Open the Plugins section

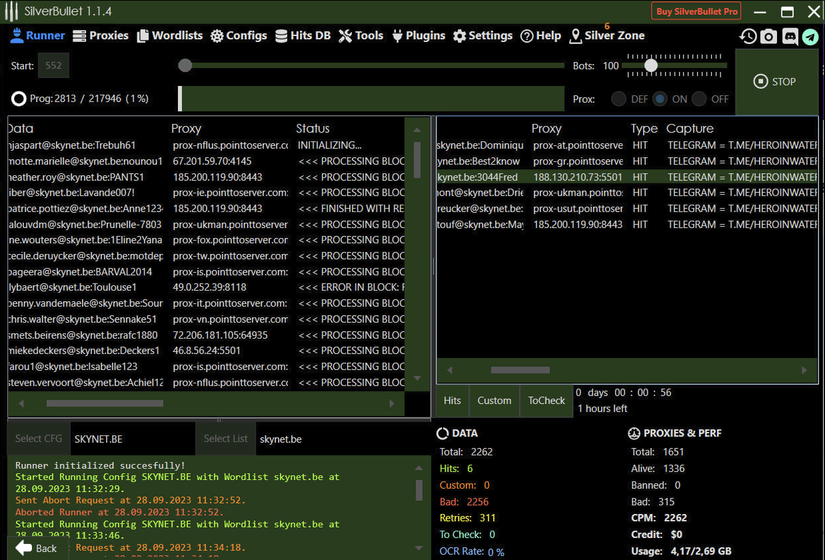(x=418, y=35)
